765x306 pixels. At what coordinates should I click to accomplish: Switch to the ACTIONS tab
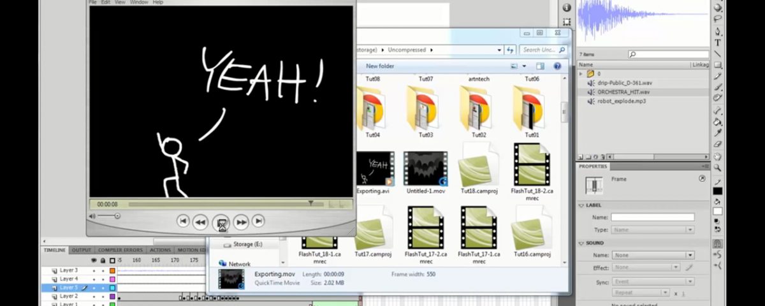(160, 250)
